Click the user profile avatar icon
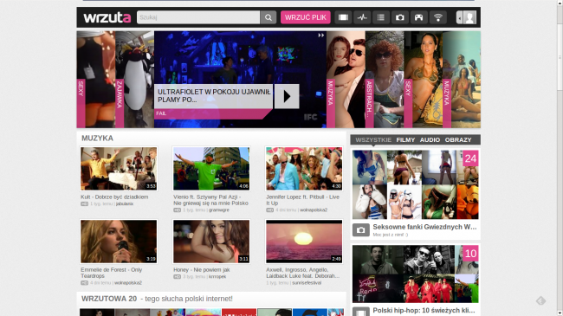The image size is (563, 316). pyautogui.click(x=469, y=17)
